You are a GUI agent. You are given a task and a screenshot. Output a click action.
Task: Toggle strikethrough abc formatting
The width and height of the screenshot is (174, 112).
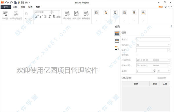[x=59, y=17]
